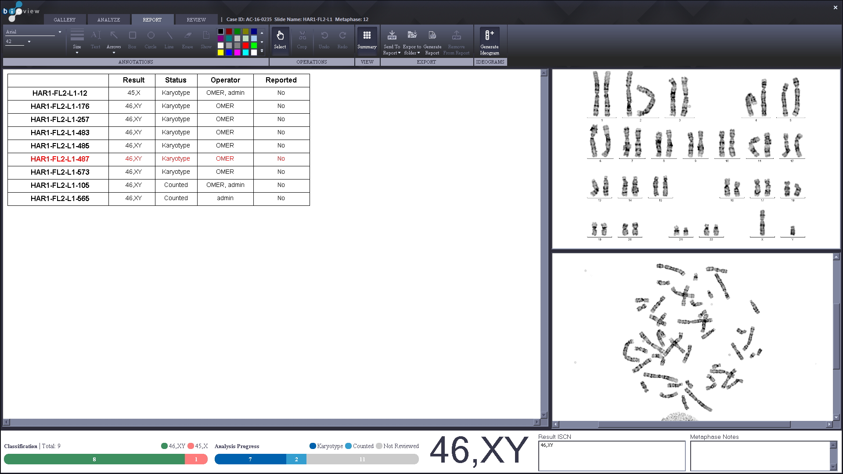
Task: Click the HAR1-FL2-L1-176 row name
Action: pyautogui.click(x=60, y=106)
